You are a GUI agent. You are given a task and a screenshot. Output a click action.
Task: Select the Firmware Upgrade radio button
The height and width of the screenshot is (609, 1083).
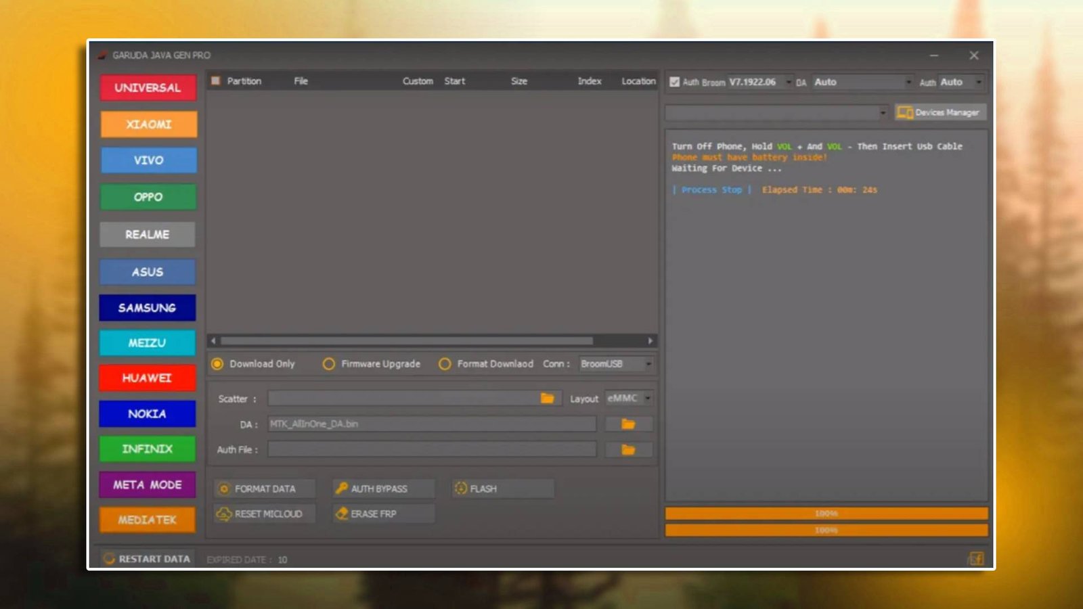point(330,364)
